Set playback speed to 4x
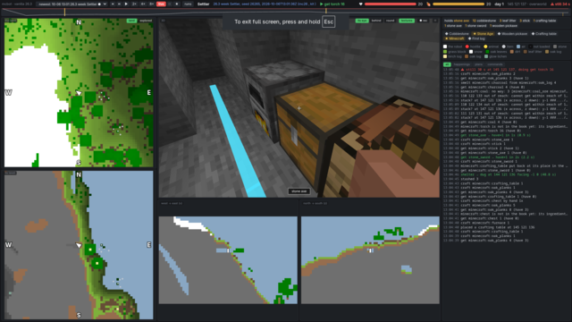Image resolution: width=572 pixels, height=322 pixels. coord(143,4)
